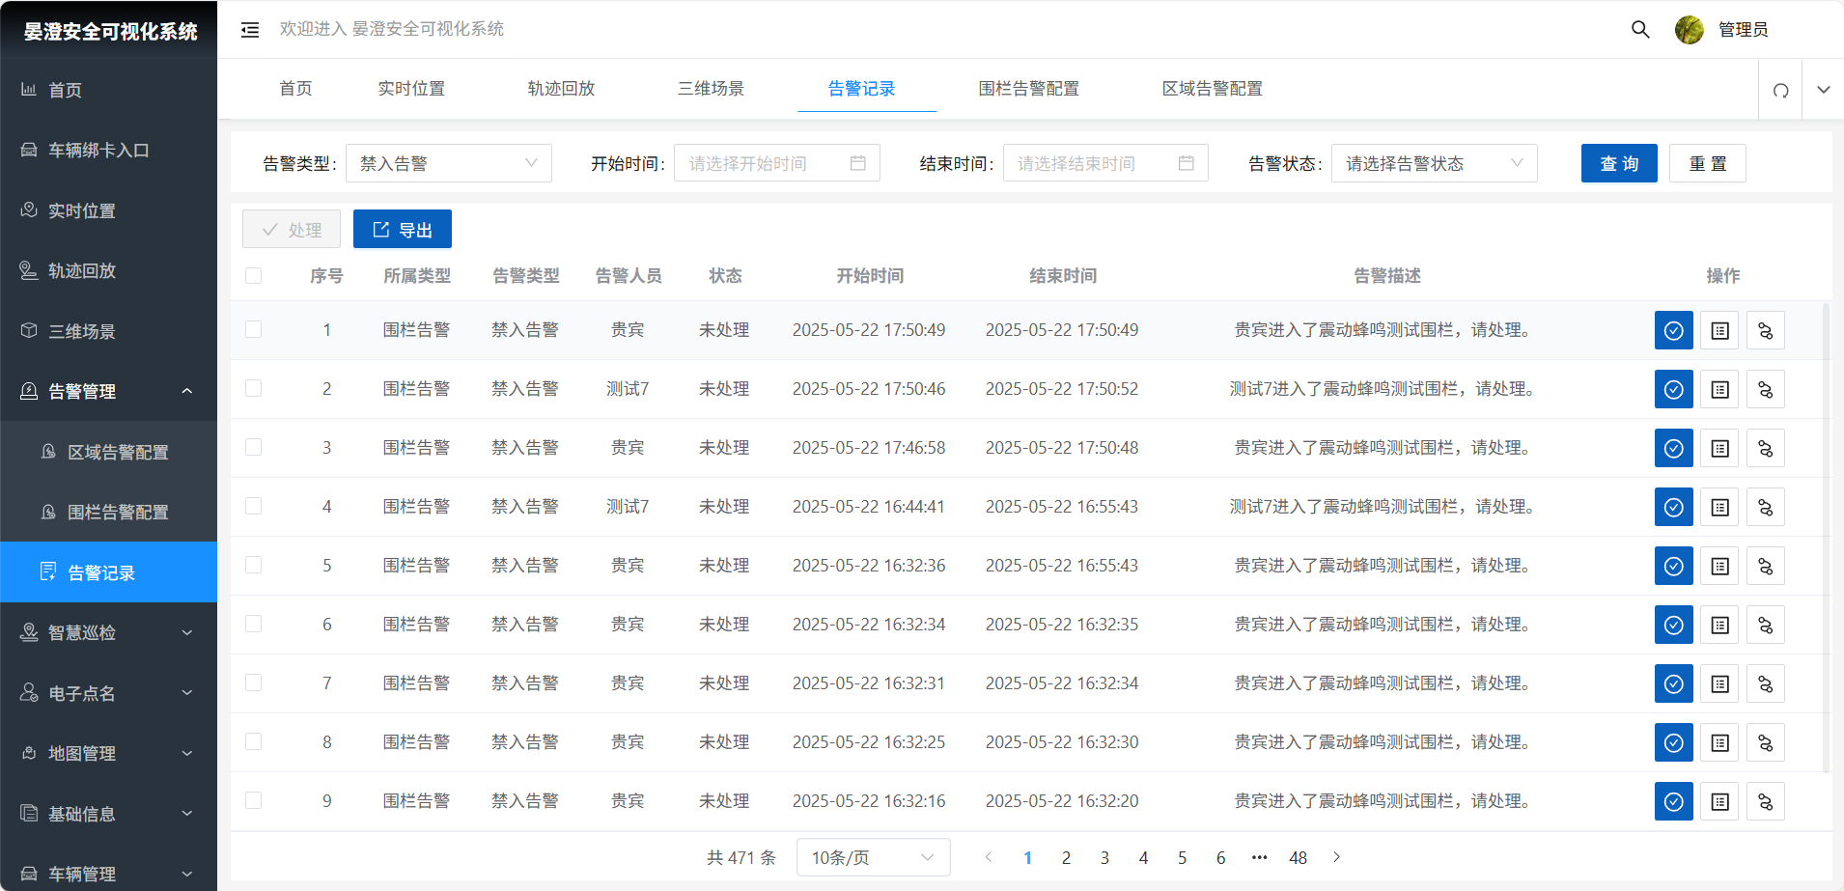Click the 查询 search button
Viewport: 1844px width, 891px height.
coord(1618,163)
